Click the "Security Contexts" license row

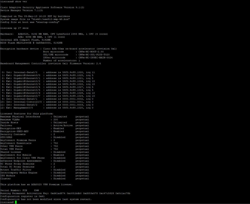(45, 134)
